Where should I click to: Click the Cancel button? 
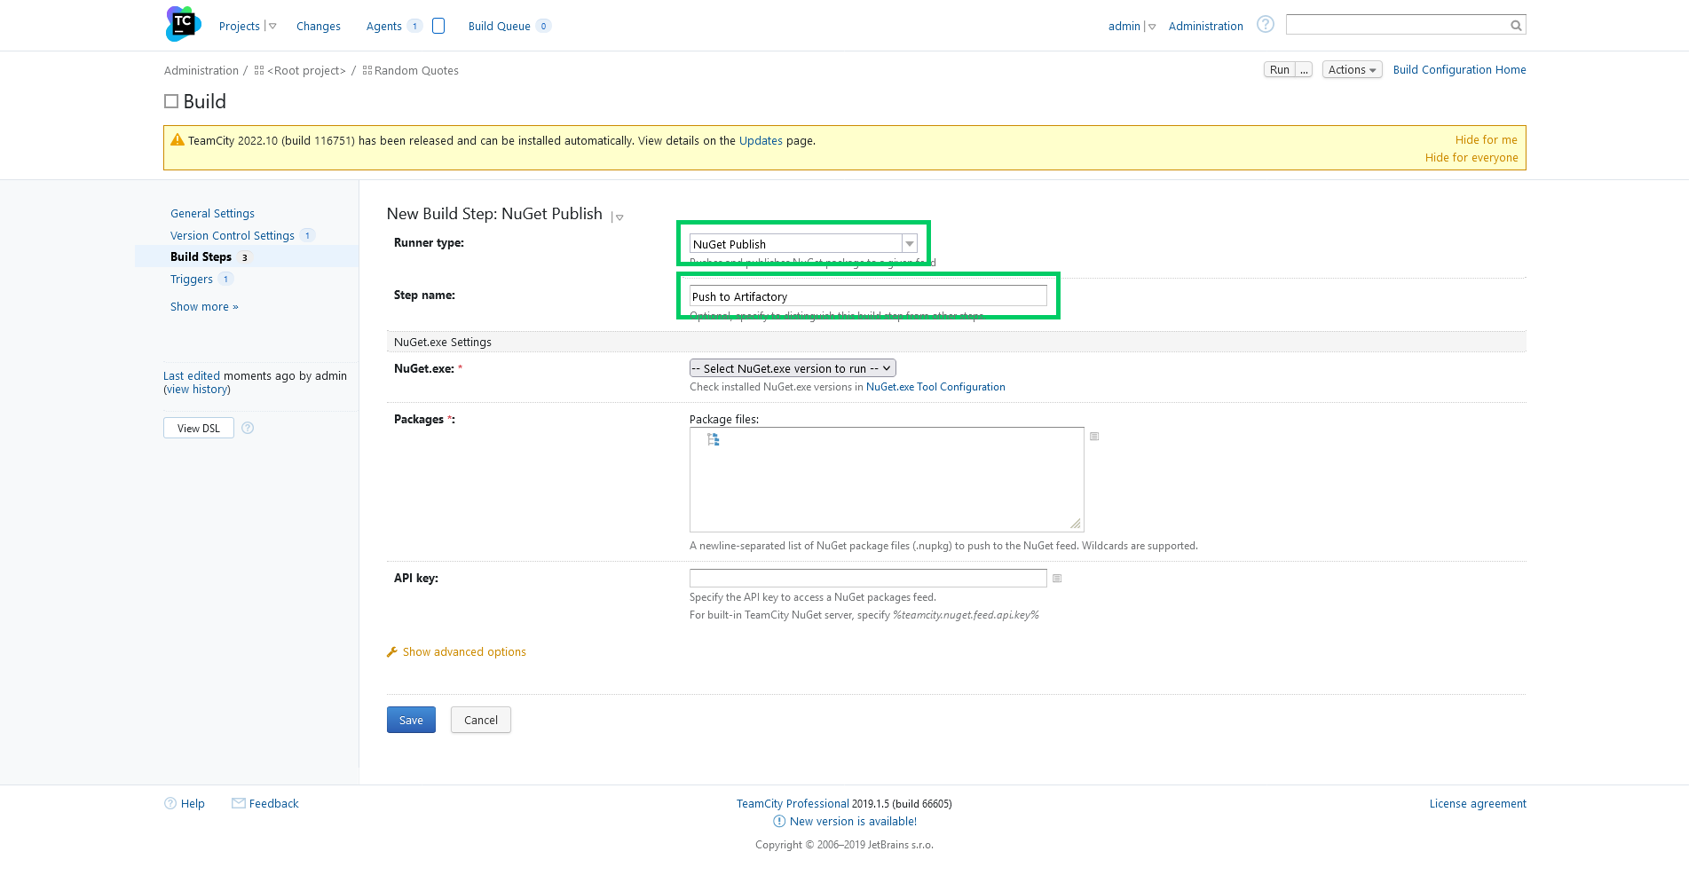pos(481,720)
